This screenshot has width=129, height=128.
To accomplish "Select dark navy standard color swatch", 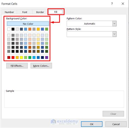I will click(42, 57).
